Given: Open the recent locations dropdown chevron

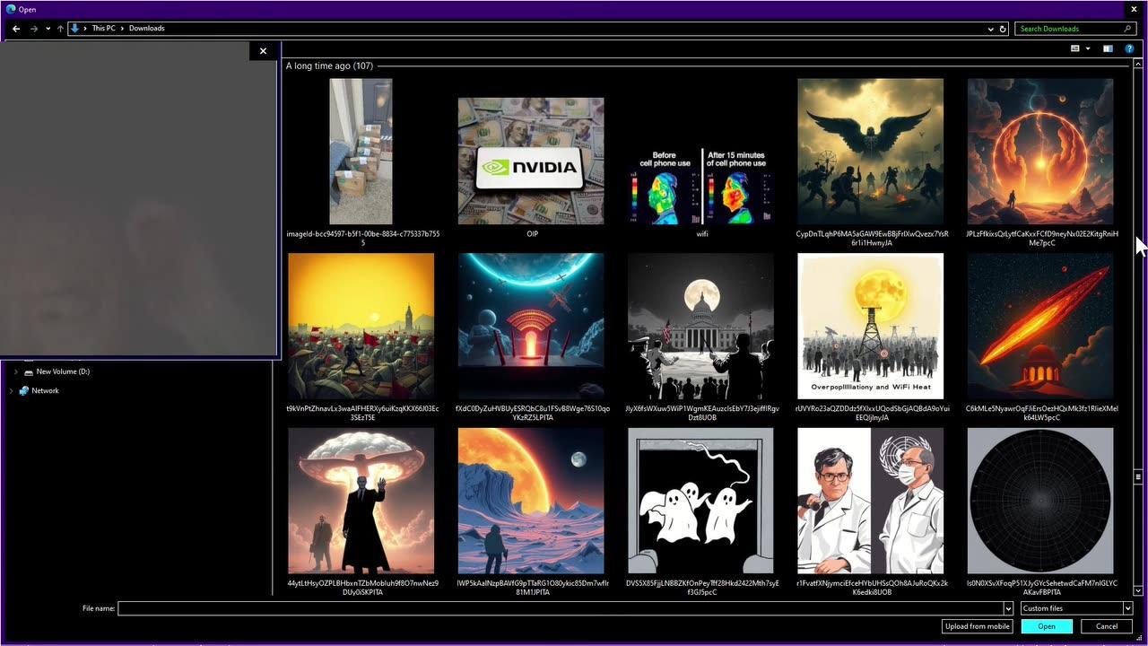Looking at the screenshot, I should click(x=48, y=29).
